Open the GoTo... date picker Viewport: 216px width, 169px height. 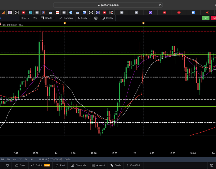point(68,159)
